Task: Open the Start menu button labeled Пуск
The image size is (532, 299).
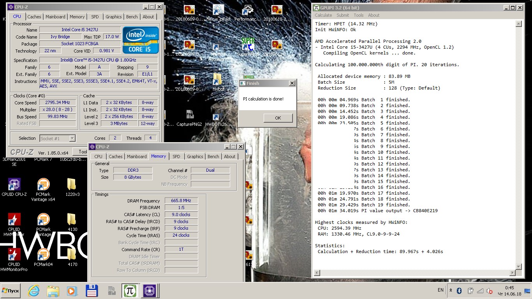Action: [11, 291]
